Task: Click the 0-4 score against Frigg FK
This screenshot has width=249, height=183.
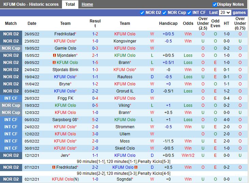Action: [95, 98]
